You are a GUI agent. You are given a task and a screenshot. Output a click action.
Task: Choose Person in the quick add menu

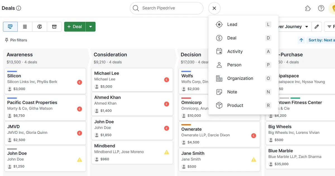[243, 65]
